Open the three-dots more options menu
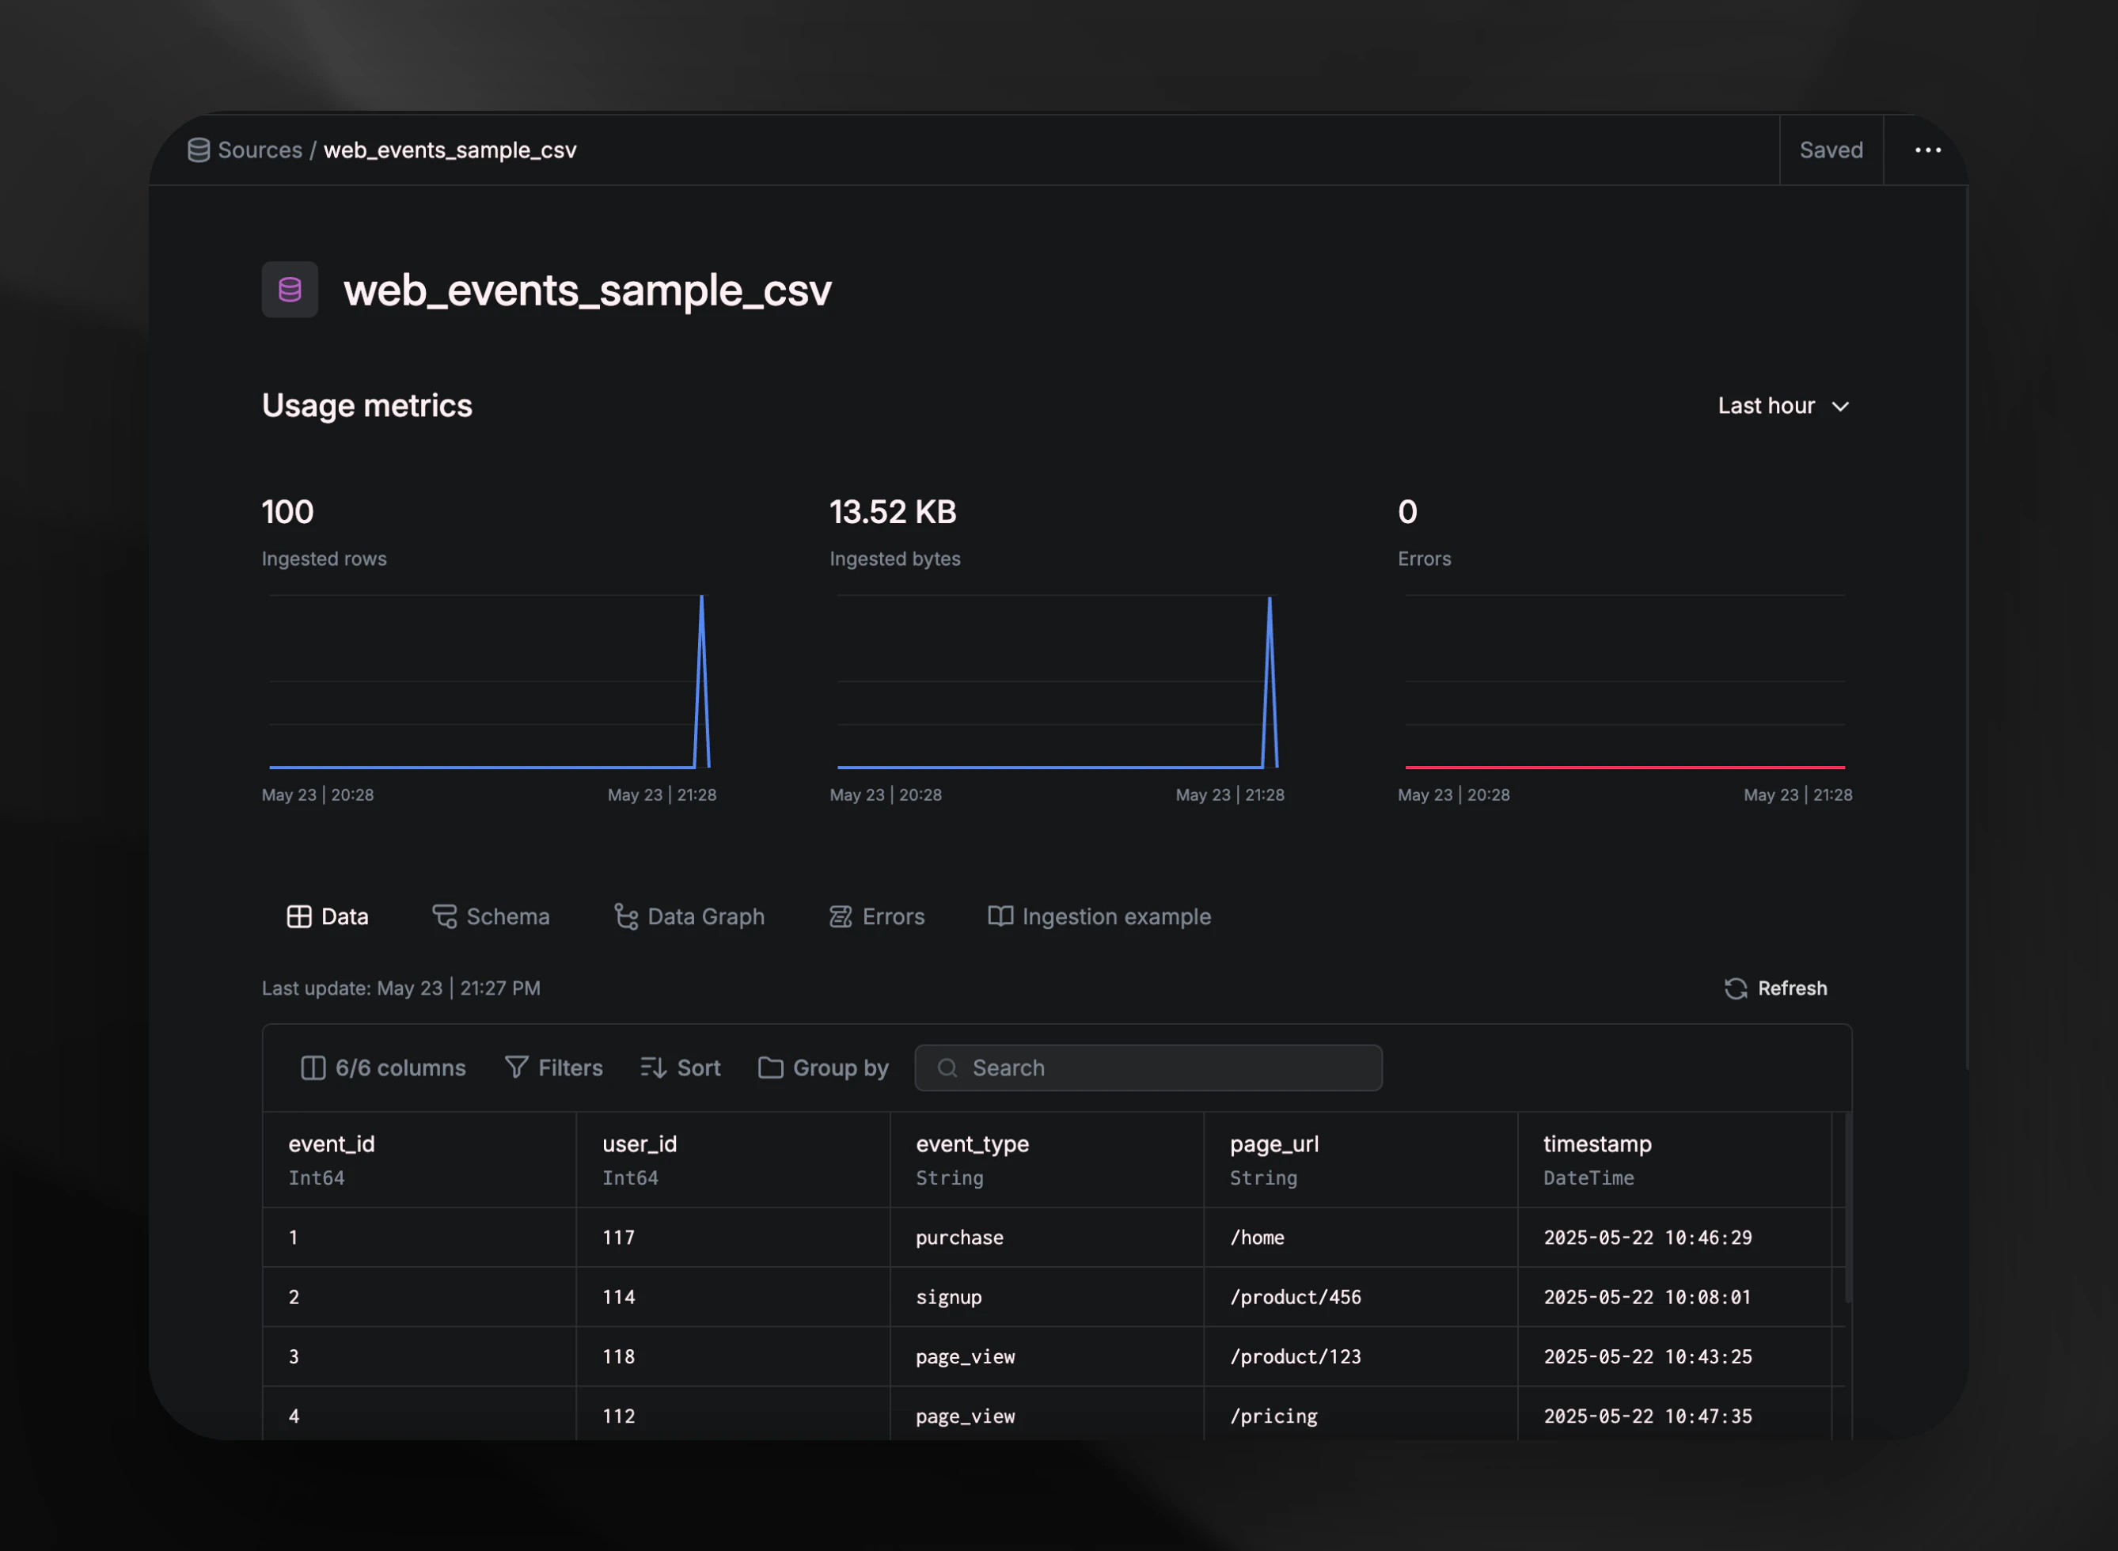The width and height of the screenshot is (2118, 1551). (1927, 150)
